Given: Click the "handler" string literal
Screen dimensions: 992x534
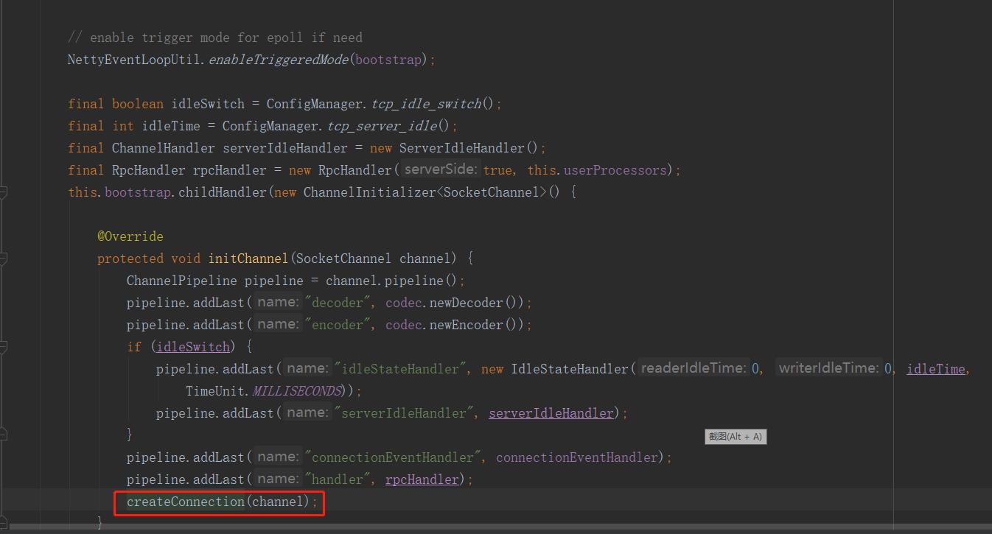Looking at the screenshot, I should pos(338,479).
